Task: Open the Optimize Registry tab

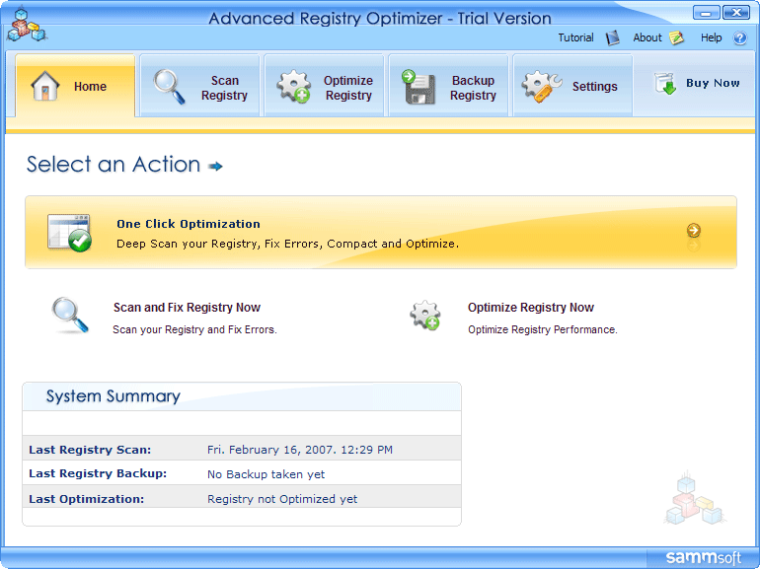Action: (x=325, y=86)
